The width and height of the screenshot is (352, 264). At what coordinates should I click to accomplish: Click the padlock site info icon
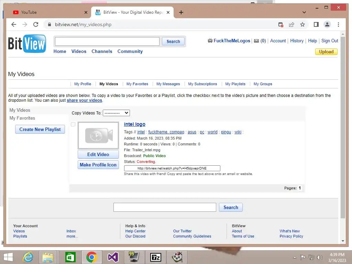(x=49, y=24)
